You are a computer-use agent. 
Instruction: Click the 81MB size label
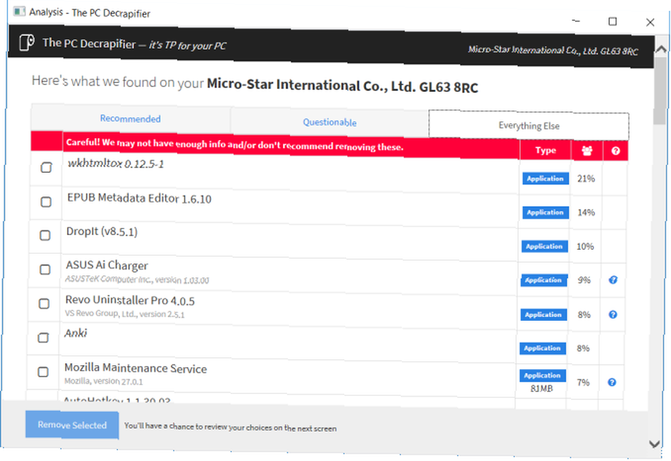pos(541,389)
